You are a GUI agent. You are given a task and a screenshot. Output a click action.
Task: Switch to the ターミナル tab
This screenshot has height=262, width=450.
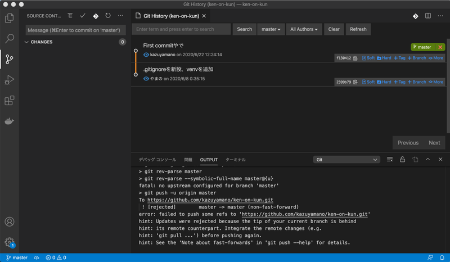pyautogui.click(x=235, y=160)
